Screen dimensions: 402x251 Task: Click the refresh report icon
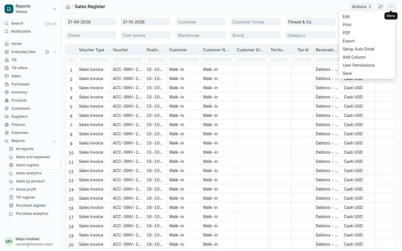[381, 7]
